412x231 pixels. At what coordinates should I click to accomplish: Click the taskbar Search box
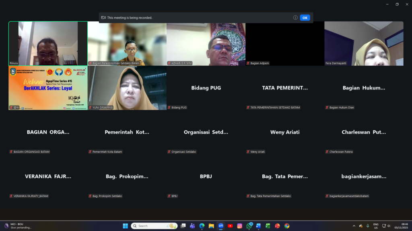click(154, 226)
